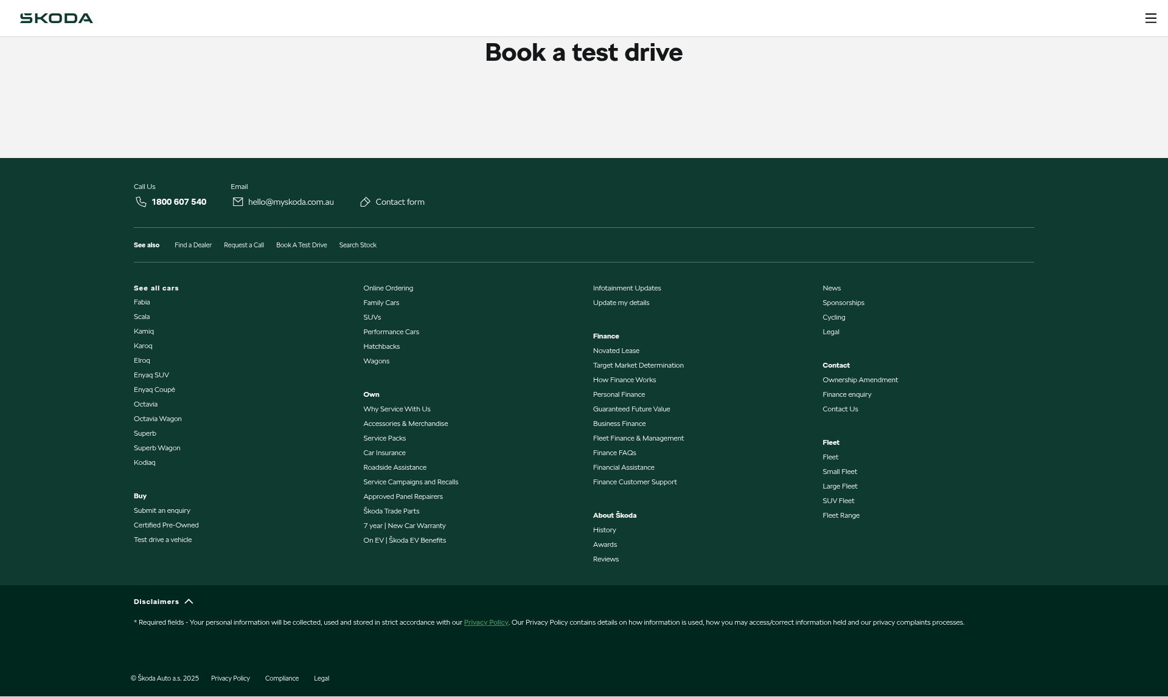Open Finance FAQs link
The width and height of the screenshot is (1168, 697).
[x=614, y=453]
